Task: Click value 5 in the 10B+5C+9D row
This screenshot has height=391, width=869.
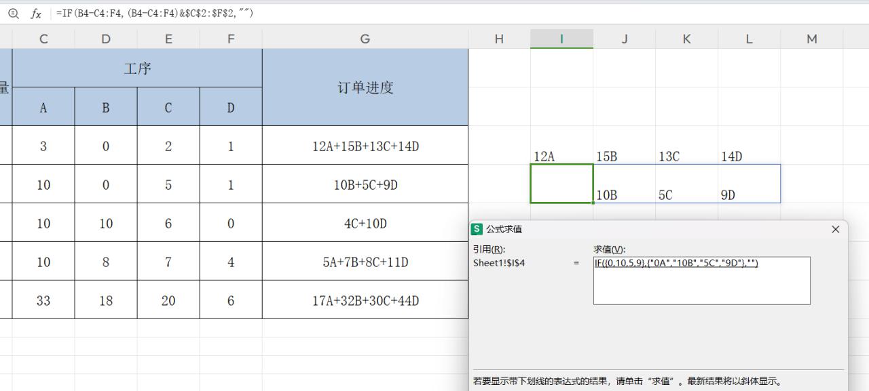Action: 168,184
